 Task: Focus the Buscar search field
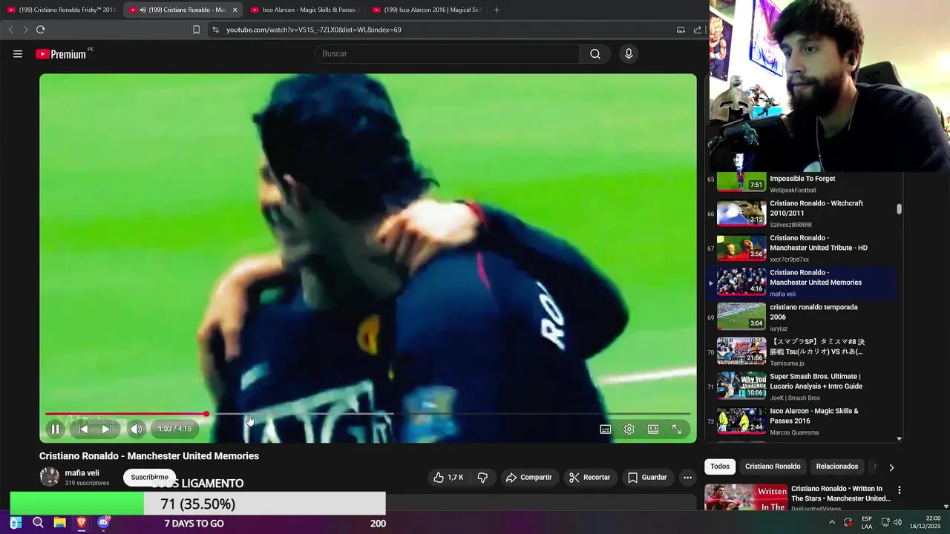tap(447, 54)
